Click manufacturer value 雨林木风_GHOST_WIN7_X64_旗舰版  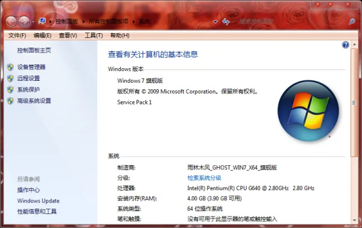[232, 168]
